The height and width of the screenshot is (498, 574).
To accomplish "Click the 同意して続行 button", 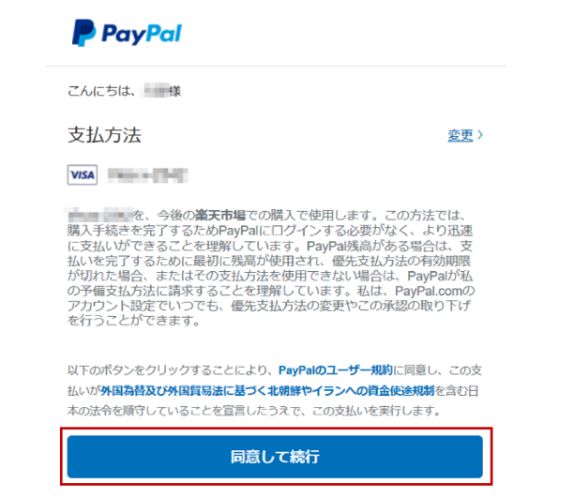I will [275, 457].
